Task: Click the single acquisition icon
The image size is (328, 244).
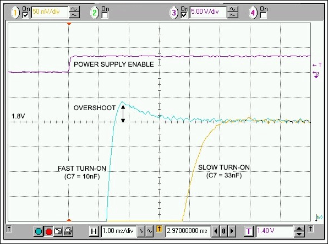Action: [x=58, y=231]
